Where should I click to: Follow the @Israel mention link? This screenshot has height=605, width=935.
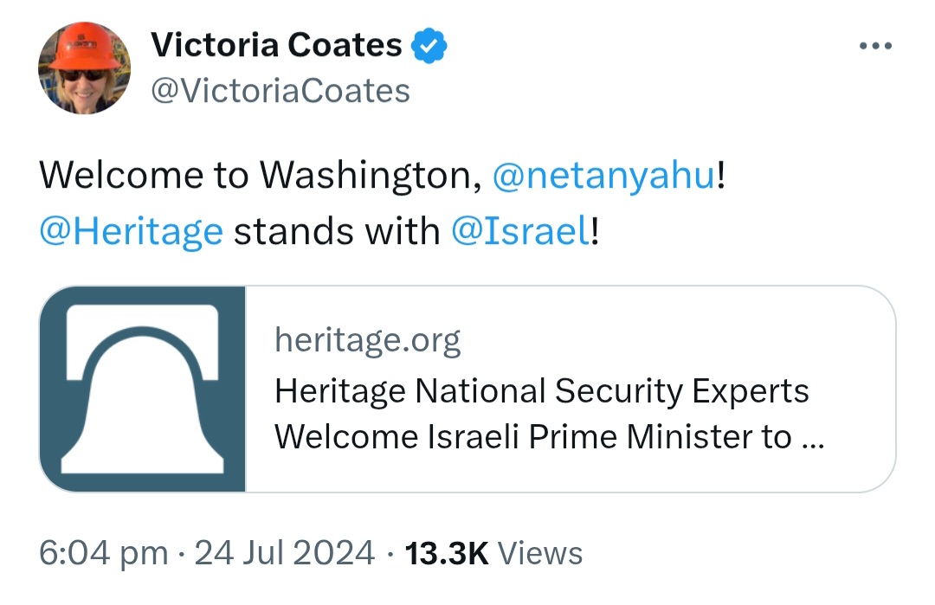(x=519, y=231)
